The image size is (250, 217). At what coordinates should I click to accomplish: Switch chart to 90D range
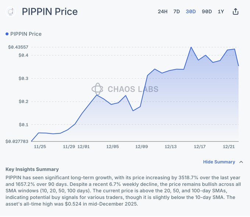pos(207,11)
